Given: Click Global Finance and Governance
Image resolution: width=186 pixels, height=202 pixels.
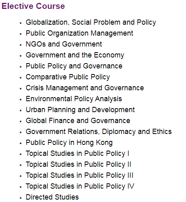Looking at the screenshot, I should pos(78,121).
